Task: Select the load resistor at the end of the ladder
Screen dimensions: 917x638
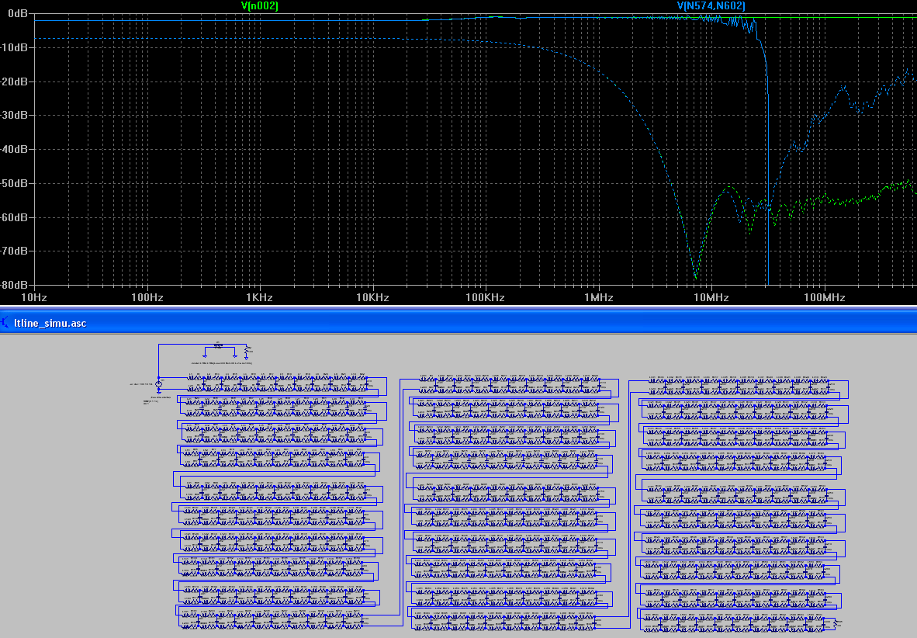Action: pyautogui.click(x=835, y=624)
